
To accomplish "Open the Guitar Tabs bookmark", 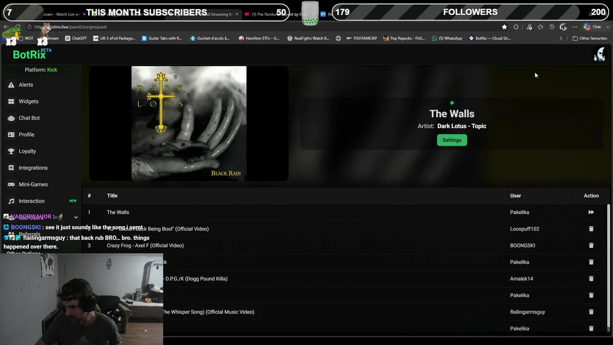I will [162, 38].
